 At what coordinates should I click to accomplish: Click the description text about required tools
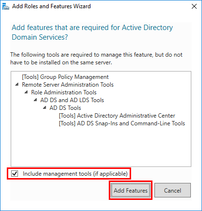(x=96, y=59)
